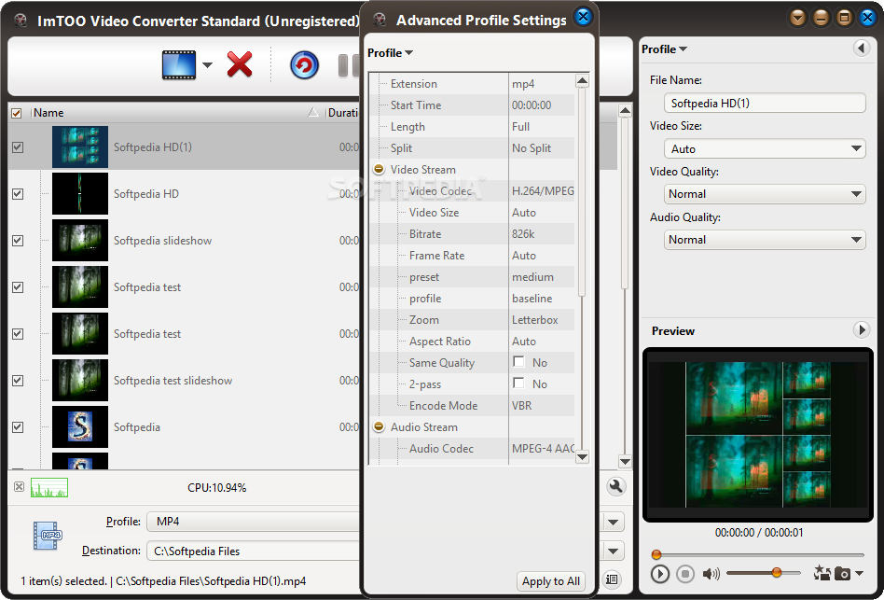
Task: Collapse the Profile panel with left arrow
Action: click(861, 49)
